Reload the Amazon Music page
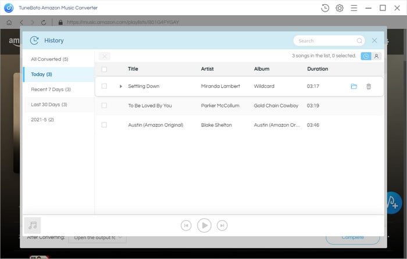This screenshot has height=259, width=407. click(44, 22)
